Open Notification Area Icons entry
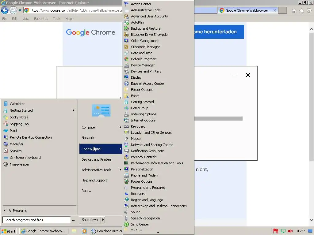 tap(147, 151)
